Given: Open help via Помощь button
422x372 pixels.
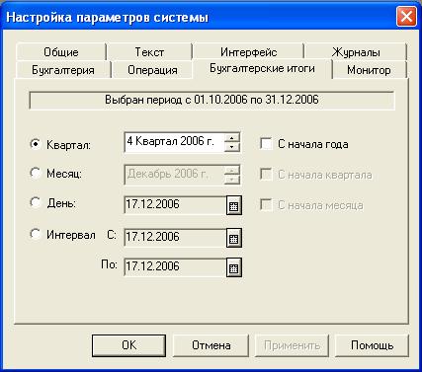Looking at the screenshot, I should click(372, 345).
